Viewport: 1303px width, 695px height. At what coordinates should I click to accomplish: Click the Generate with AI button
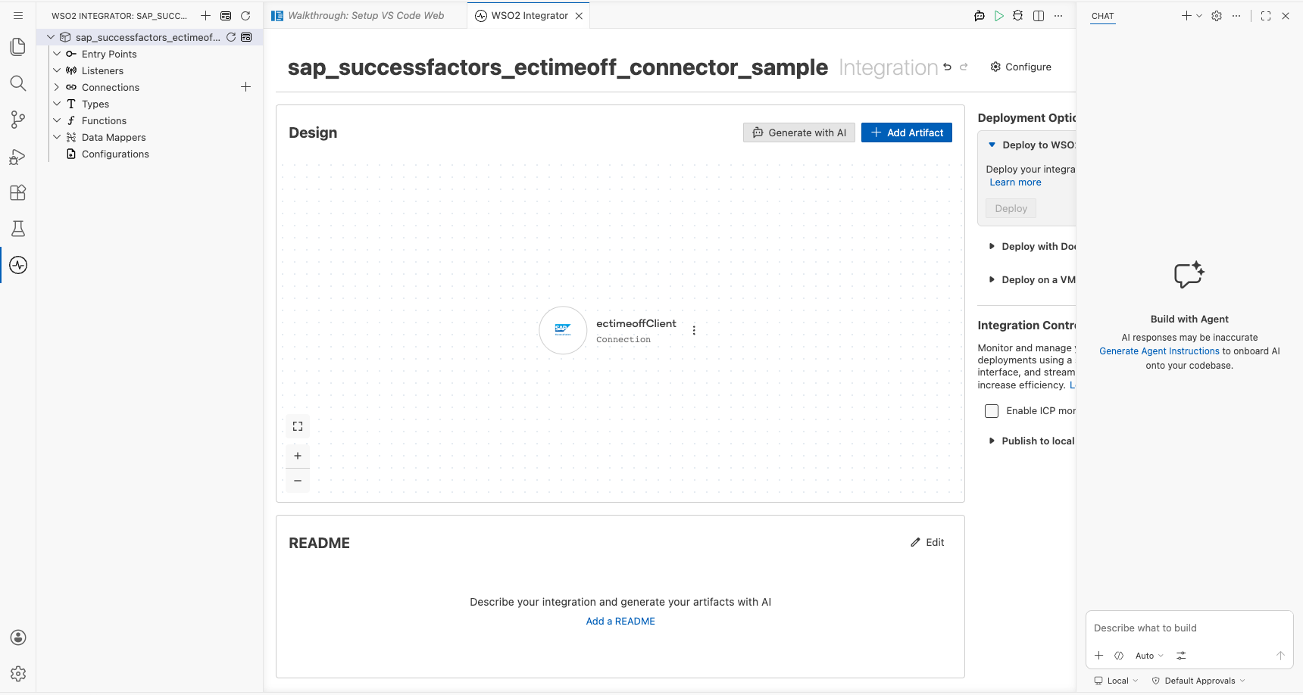(799, 132)
